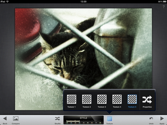
Task: Tap the Shuffle icon in bottom toolbar
Action: click(x=57, y=119)
